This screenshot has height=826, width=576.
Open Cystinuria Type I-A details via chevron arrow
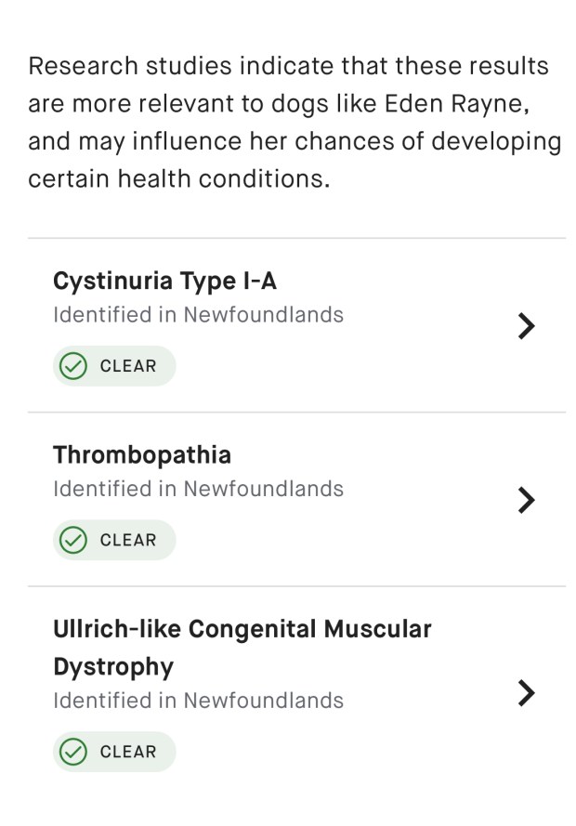point(526,326)
